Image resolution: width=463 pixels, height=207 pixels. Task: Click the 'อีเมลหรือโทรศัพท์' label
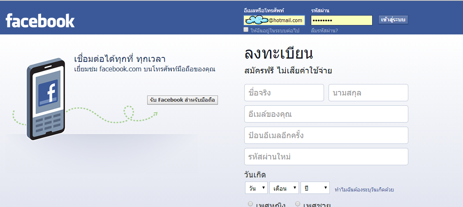coord(264,11)
